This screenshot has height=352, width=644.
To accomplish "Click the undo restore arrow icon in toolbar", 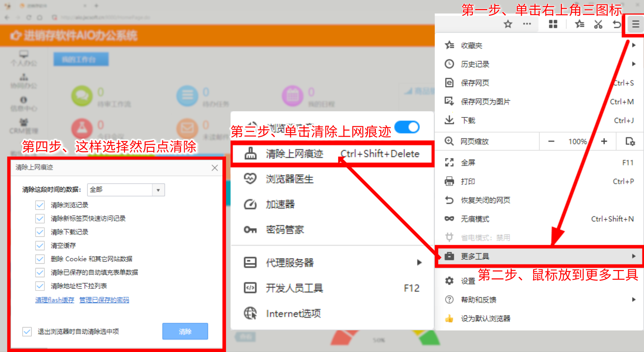I will pos(617,24).
